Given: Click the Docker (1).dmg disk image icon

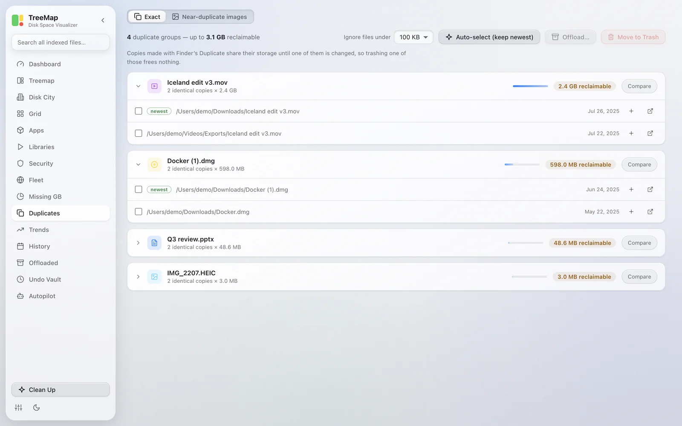Looking at the screenshot, I should [x=154, y=164].
